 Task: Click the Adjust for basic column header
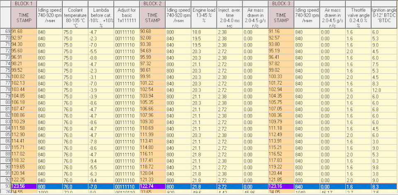127,18
